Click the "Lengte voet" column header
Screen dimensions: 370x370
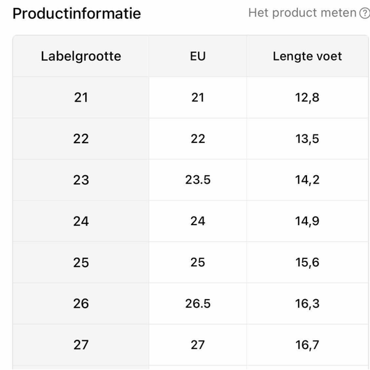pyautogui.click(x=307, y=56)
